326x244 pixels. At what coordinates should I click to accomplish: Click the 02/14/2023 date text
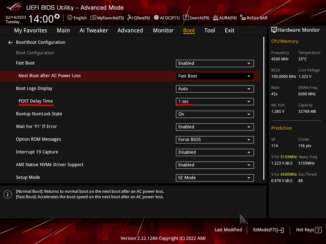tap(15, 17)
